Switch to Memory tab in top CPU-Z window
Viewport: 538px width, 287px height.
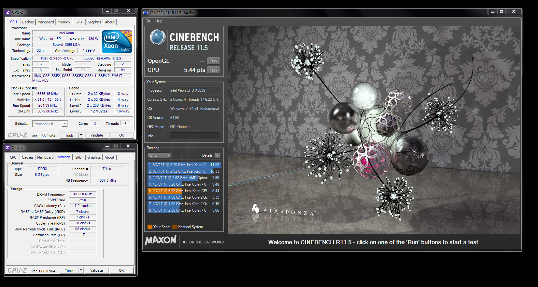pyautogui.click(x=64, y=22)
